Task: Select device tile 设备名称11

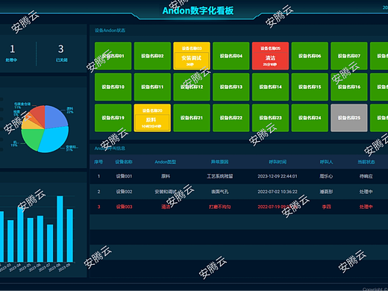Action: [x=152, y=87]
